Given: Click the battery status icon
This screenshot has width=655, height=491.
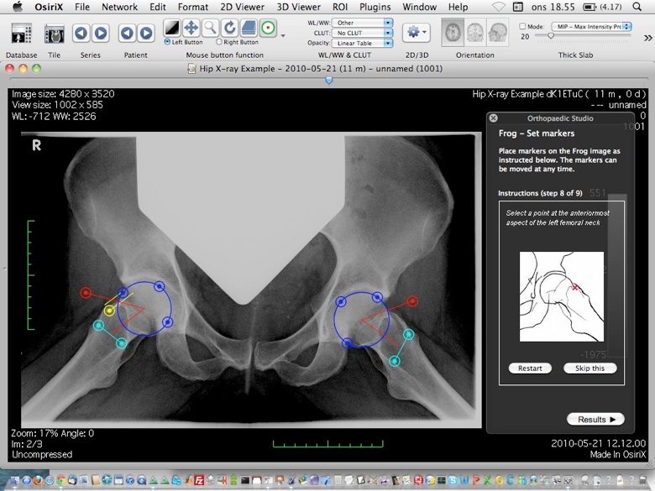Looking at the screenshot, I should point(589,7).
